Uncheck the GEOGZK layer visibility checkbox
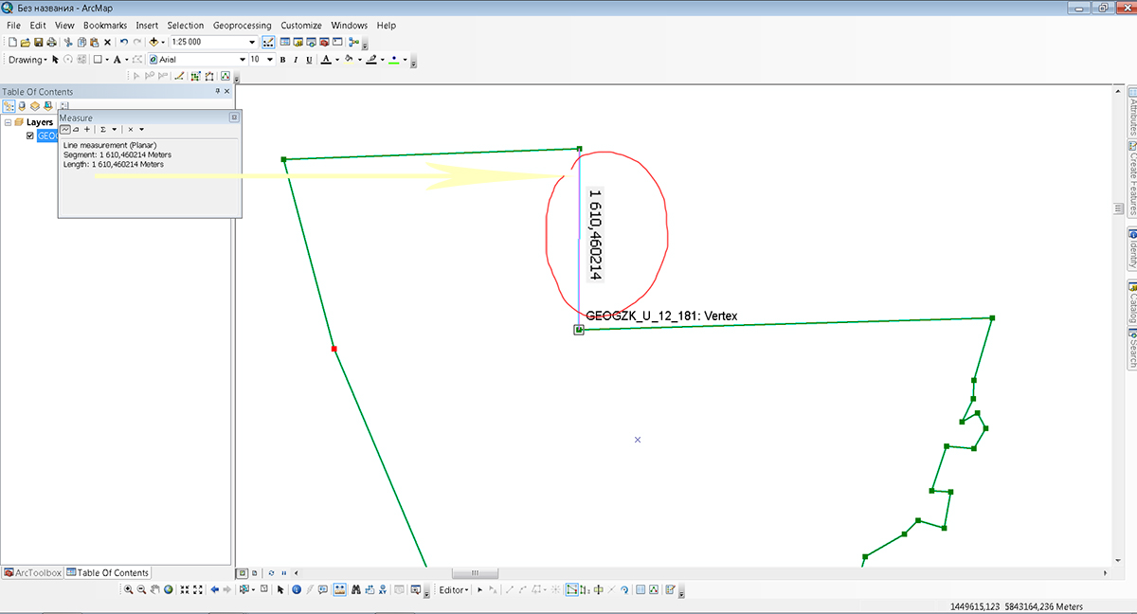The image size is (1137, 614). point(30,135)
